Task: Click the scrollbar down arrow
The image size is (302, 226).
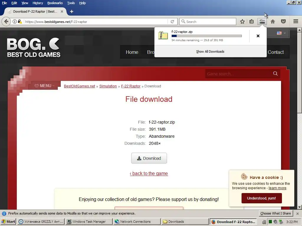Action: [x=300, y=207]
